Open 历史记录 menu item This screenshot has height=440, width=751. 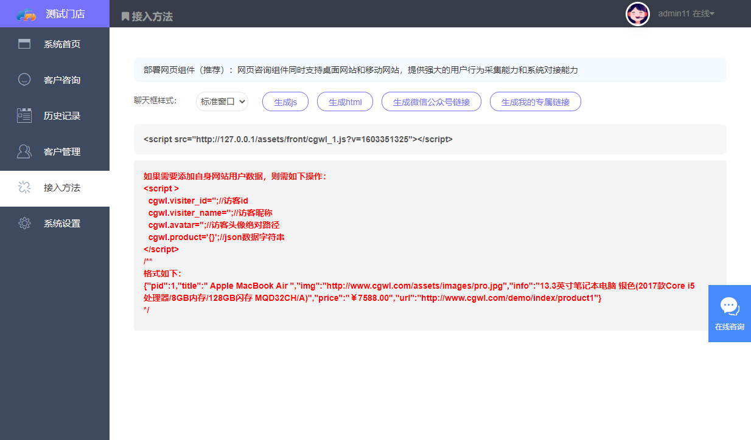coord(61,115)
